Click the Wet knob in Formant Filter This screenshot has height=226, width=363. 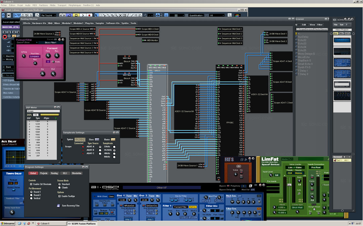[53, 74]
